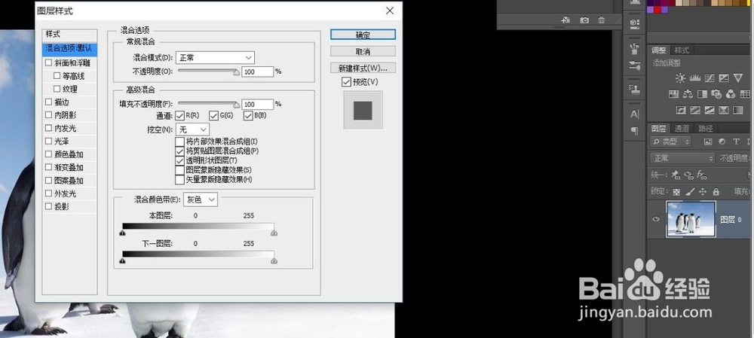Add a Threshold adjustment layer
This screenshot has height=338, width=754.
710,110
